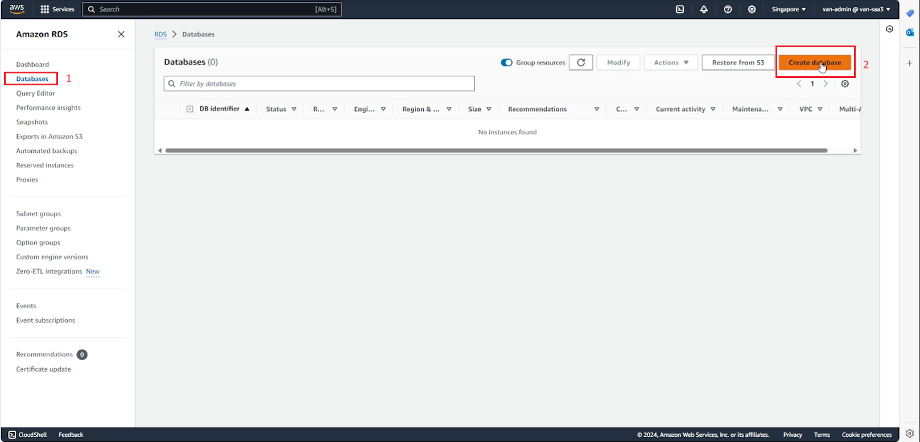The width and height of the screenshot is (920, 442).
Task: Open the Singapore region dropdown
Action: pos(789,9)
